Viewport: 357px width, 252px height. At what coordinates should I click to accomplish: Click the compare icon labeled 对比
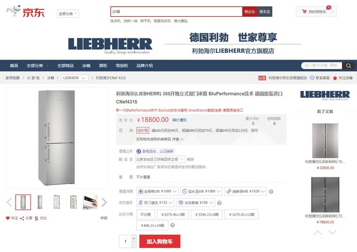pos(36,219)
